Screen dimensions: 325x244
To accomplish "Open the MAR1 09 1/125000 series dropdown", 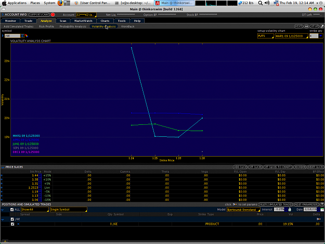I will [x=291, y=36].
